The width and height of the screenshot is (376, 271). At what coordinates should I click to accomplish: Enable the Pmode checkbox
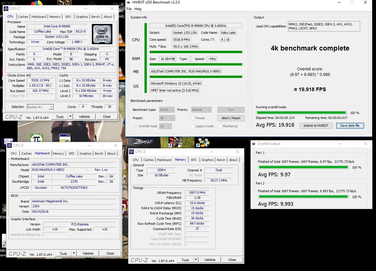coord(192,118)
